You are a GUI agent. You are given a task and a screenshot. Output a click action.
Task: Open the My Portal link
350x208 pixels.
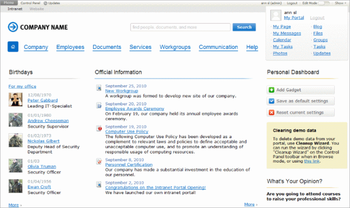[294, 18]
